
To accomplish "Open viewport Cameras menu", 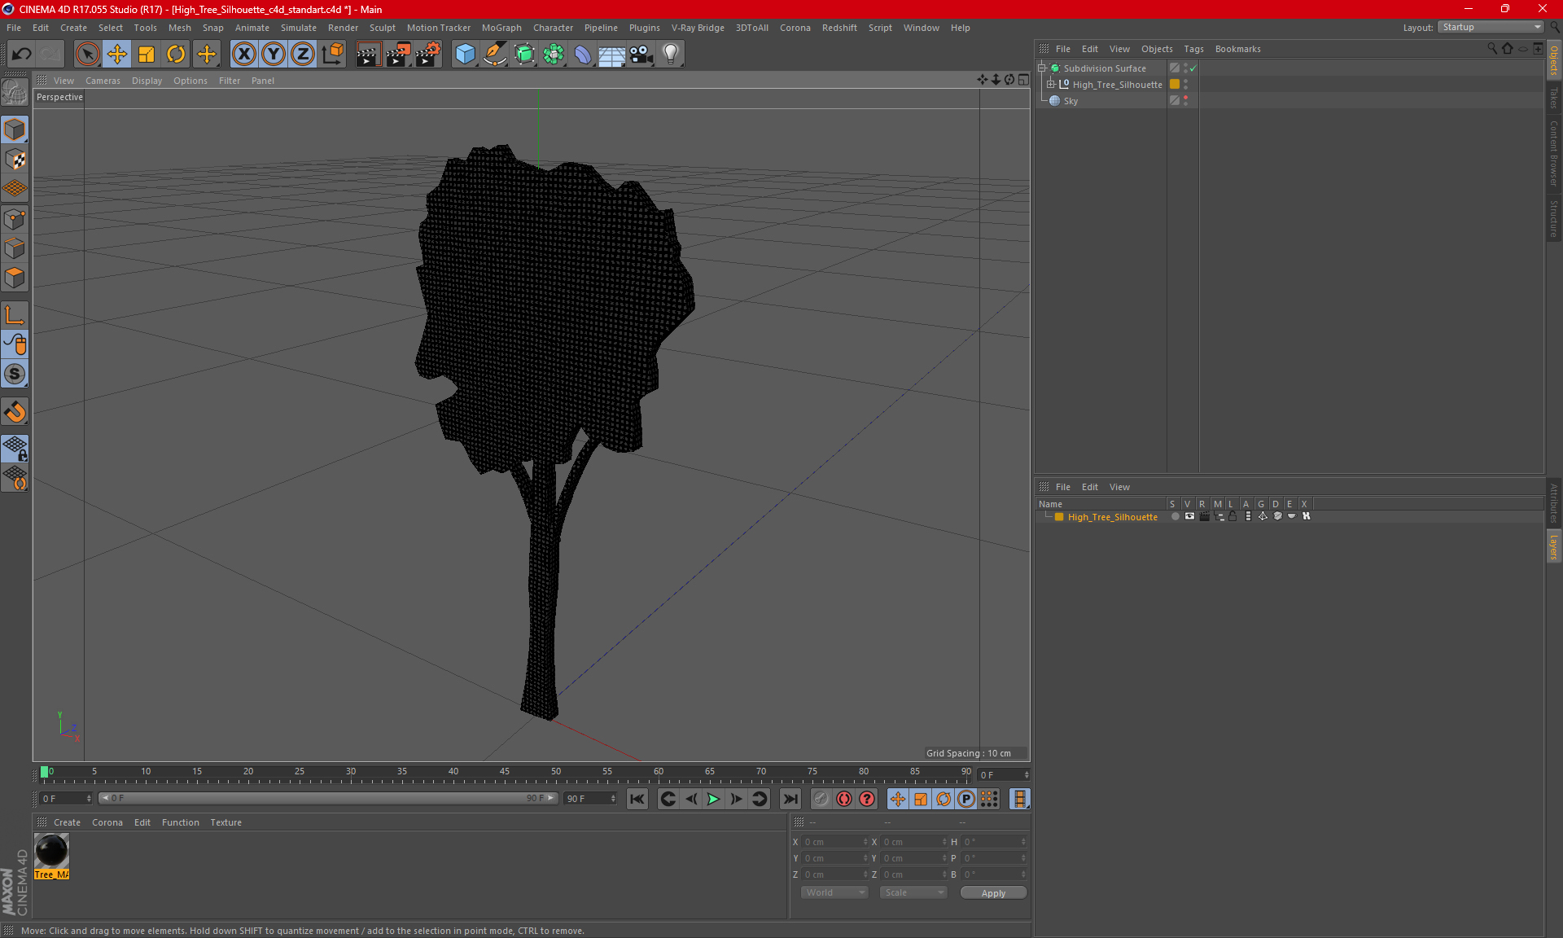I will coord(103,81).
